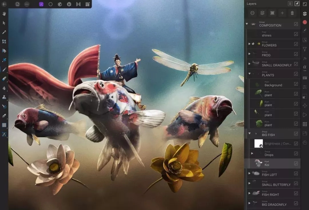This screenshot has width=309, height=210.
Task: Open the Brushes studio icon
Action: coord(305,30)
